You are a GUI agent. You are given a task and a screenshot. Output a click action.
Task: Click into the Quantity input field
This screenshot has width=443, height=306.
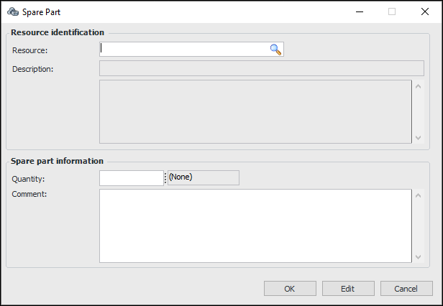coord(132,178)
